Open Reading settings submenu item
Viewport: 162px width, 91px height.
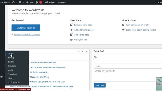click(11, 62)
